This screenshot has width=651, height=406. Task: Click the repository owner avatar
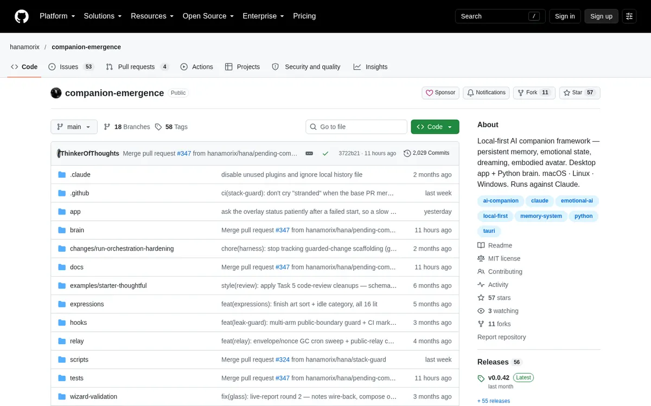pos(56,93)
